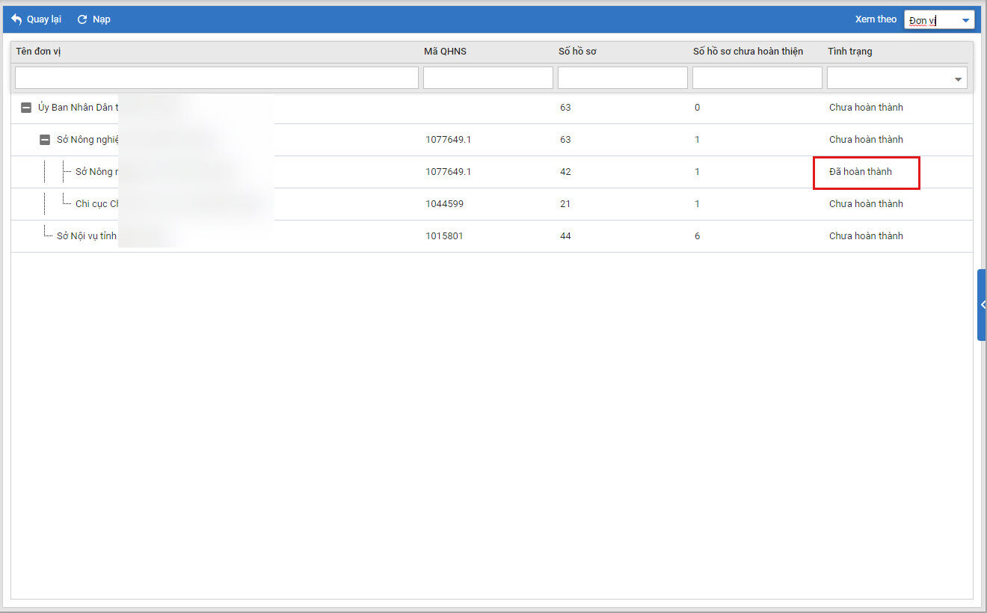Sort by Mã QHNS column header
Screen dimensions: 987x613
445,52
